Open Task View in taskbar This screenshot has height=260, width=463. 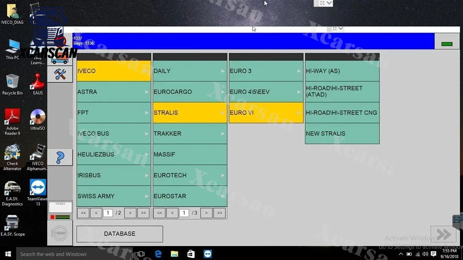coord(141,254)
